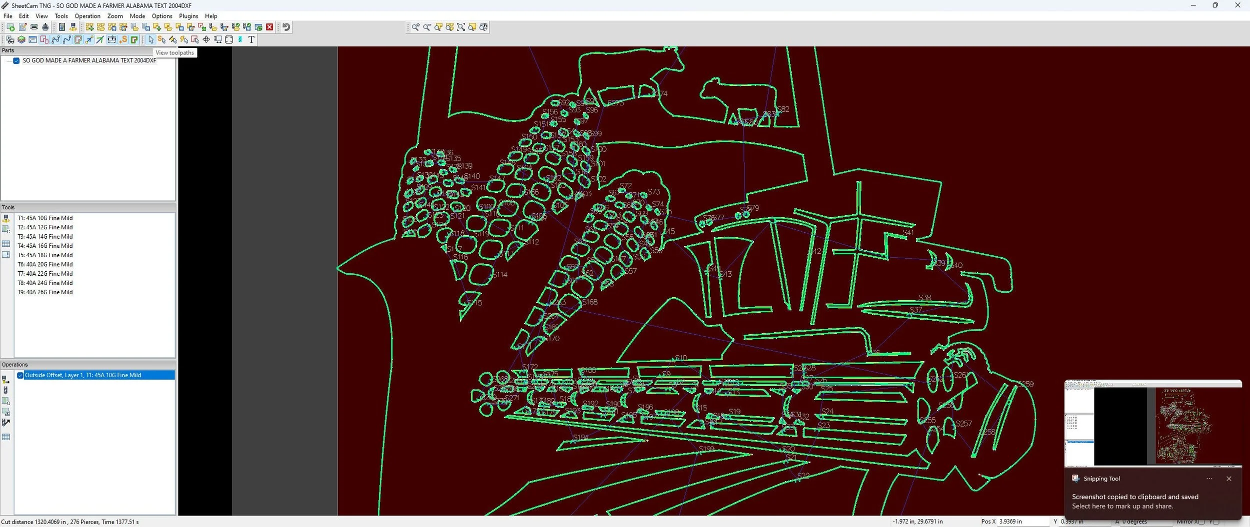Screen dimensions: 1250x527
Task: Uncheck the SO GOD MADE A FARMER part checkbox
Action: pyautogui.click(x=16, y=60)
